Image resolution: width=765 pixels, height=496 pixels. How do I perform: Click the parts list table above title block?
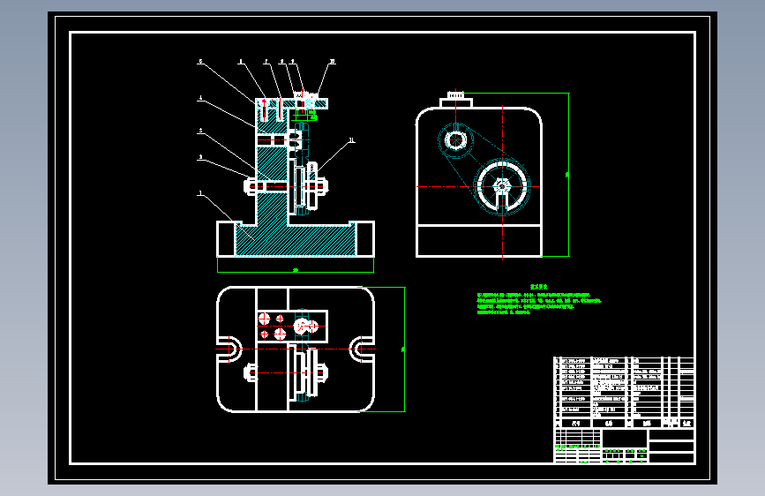624,393
